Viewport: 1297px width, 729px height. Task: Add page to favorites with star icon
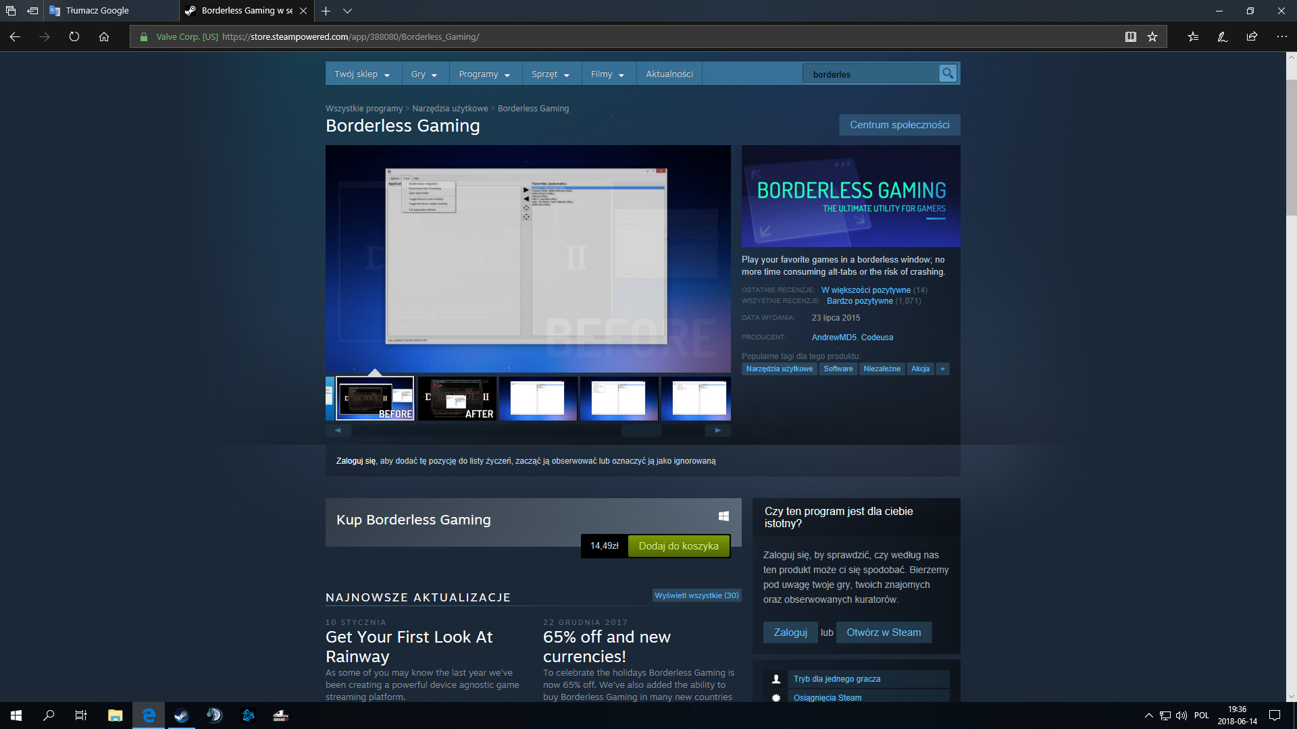point(1152,37)
